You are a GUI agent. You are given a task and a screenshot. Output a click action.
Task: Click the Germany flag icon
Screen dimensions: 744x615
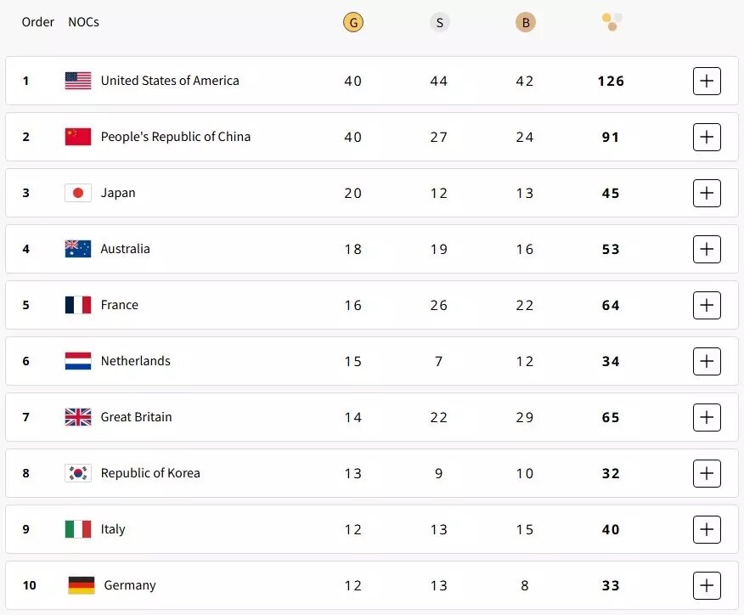(x=77, y=585)
